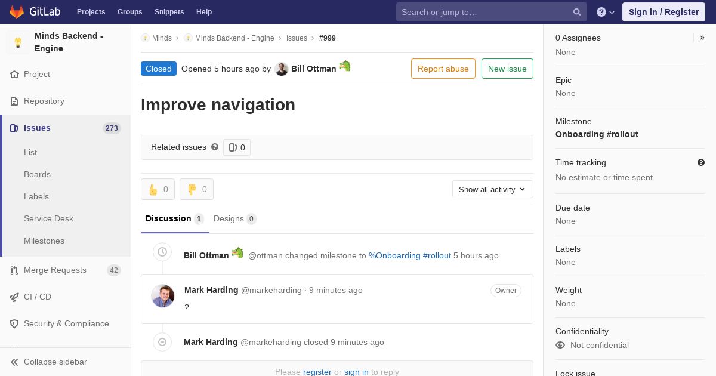Click the closed event circle icon
The image size is (716, 376).
pos(162,342)
